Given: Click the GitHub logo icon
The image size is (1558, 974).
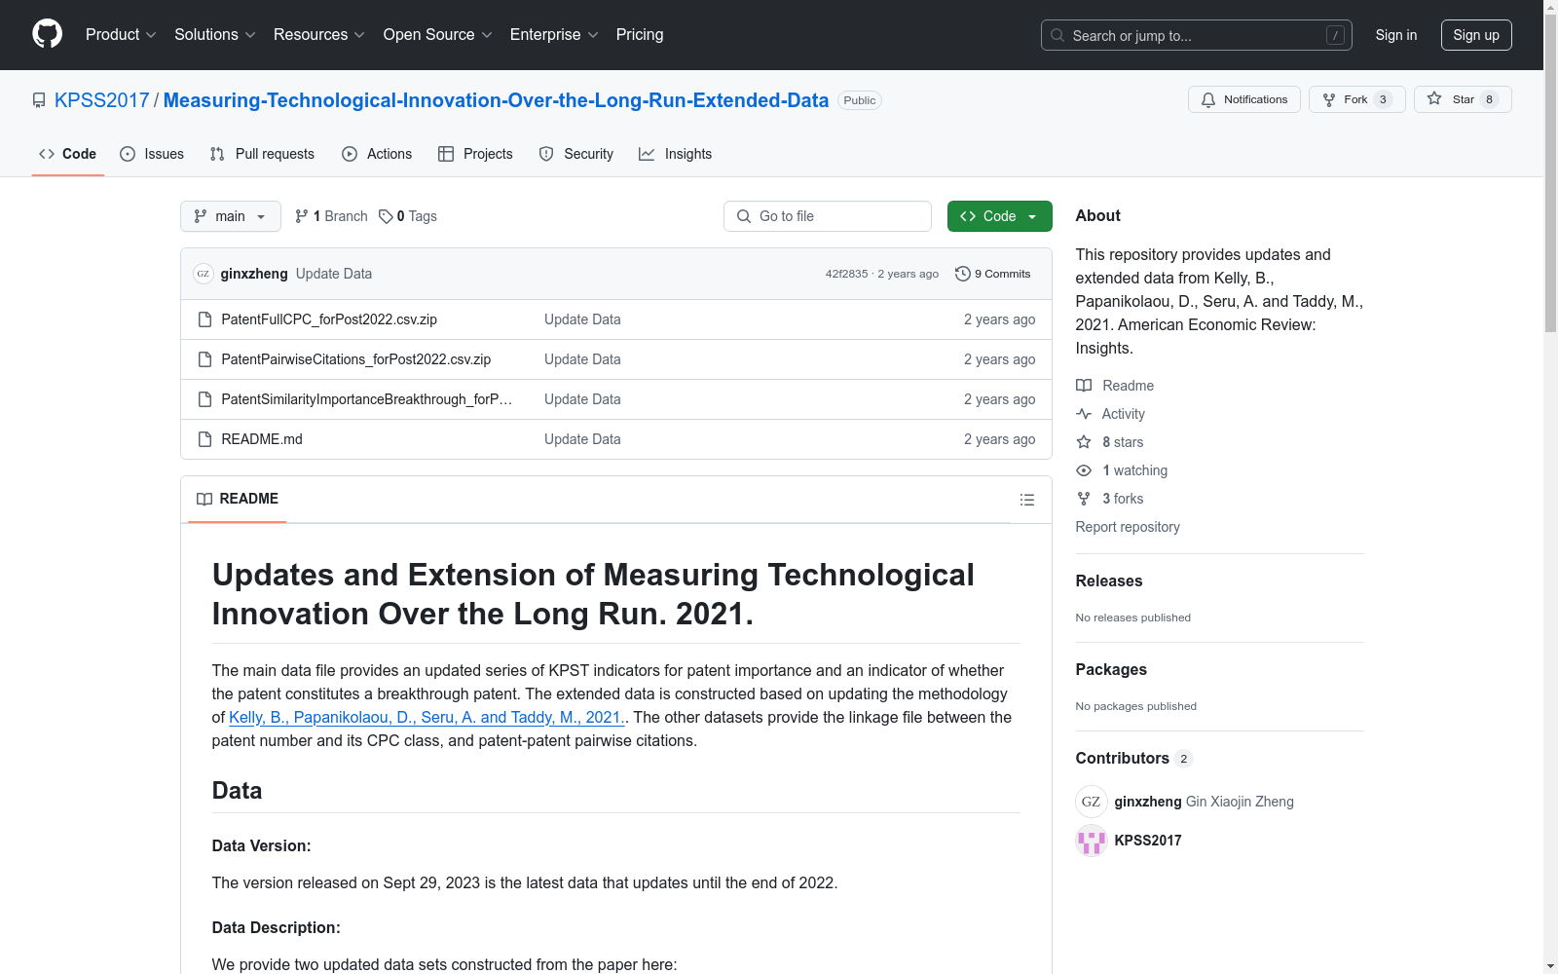Looking at the screenshot, I should (47, 34).
